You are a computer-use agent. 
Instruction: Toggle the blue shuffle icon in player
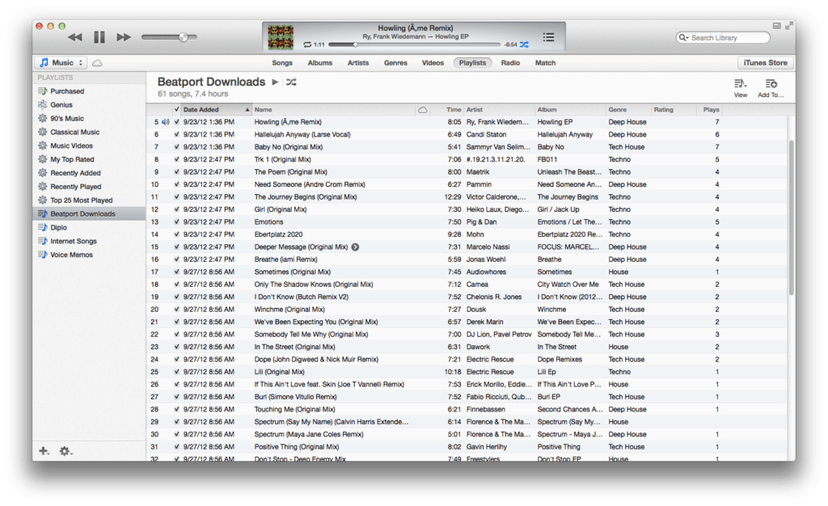pos(524,44)
